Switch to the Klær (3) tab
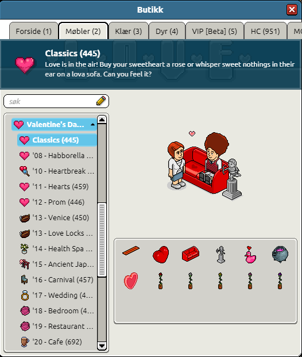This screenshot has width=302, height=357. [128, 31]
